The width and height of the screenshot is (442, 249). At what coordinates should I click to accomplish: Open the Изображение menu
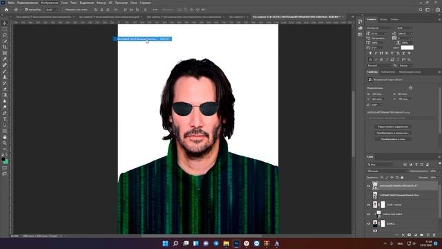[x=49, y=3]
